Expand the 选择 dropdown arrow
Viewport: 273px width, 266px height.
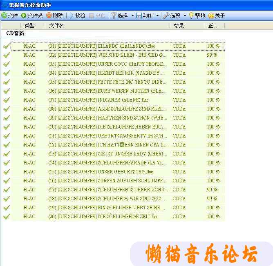pos(132,16)
